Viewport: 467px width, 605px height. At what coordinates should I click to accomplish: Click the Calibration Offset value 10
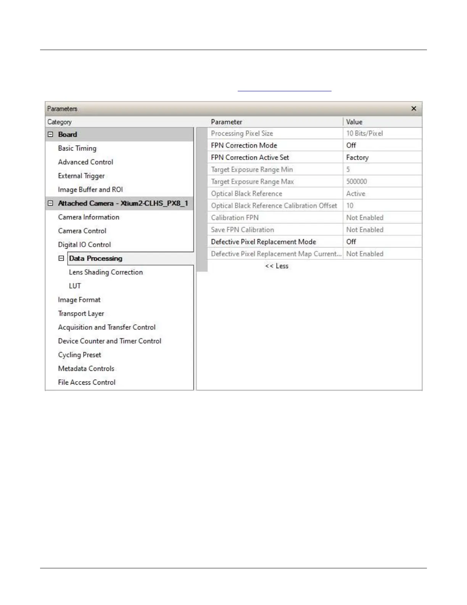point(349,205)
